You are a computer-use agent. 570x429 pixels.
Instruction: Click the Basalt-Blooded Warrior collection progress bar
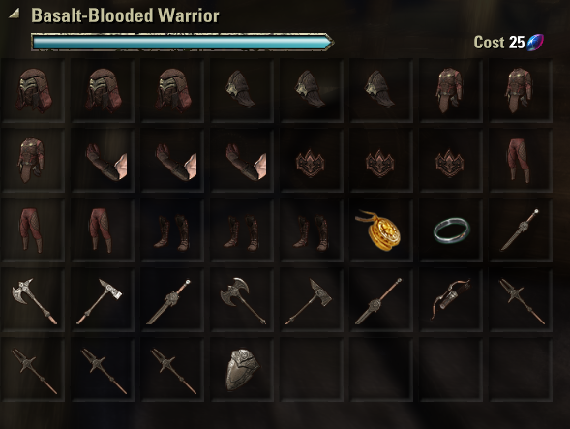coord(182,43)
